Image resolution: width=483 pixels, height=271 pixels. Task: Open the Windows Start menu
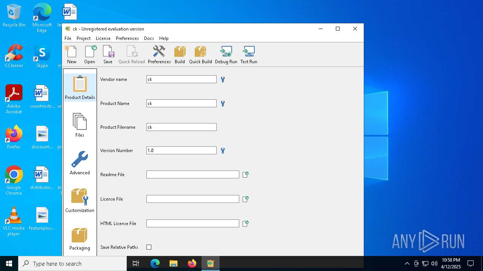pos(9,263)
